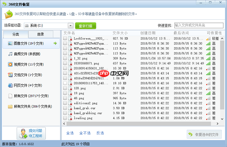
Task: Click the horizontal scrollbar right arrow
Action: coord(218,124)
